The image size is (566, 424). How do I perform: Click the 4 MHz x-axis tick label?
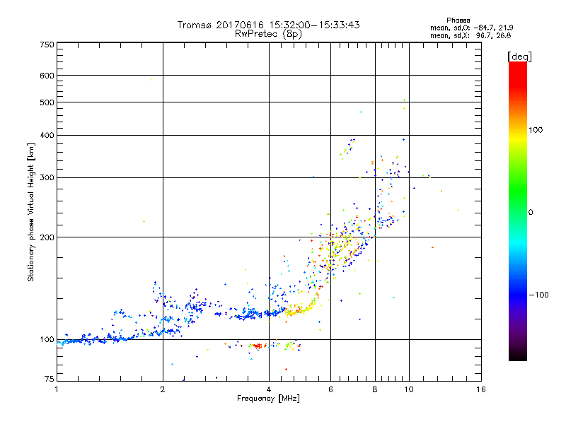click(x=269, y=389)
